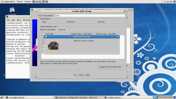Click 'Oracle CSS service is' terminal line
The image size is (176, 99).
[18, 61]
